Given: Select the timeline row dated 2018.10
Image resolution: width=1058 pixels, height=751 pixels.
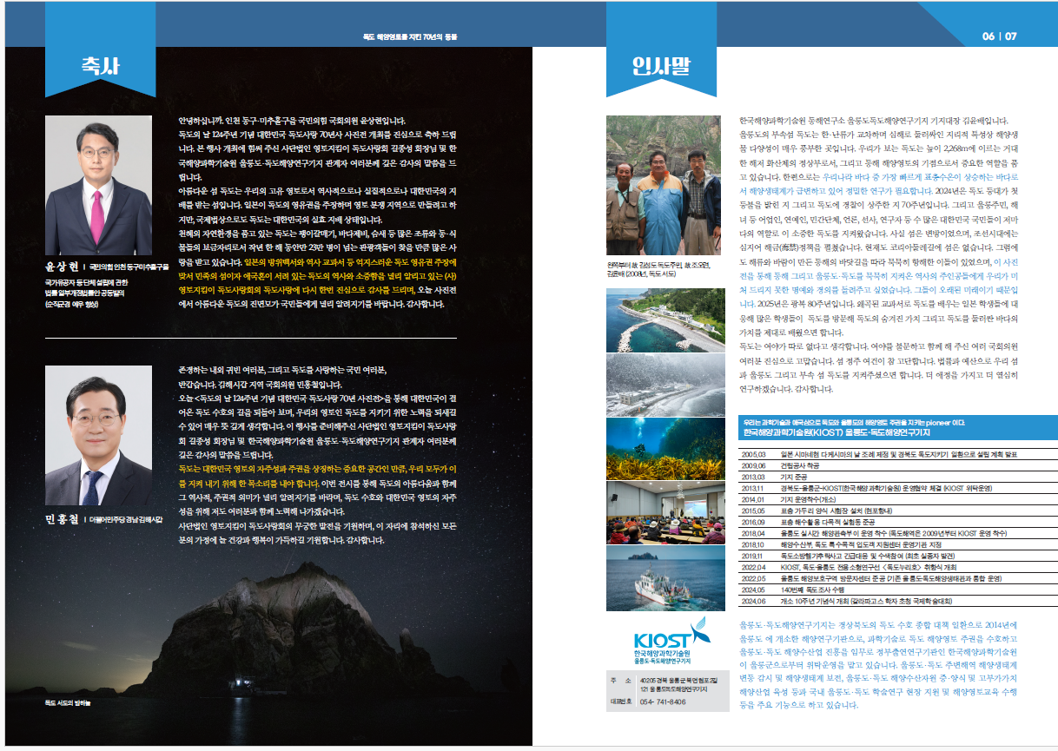Looking at the screenshot, I should coord(898,544).
